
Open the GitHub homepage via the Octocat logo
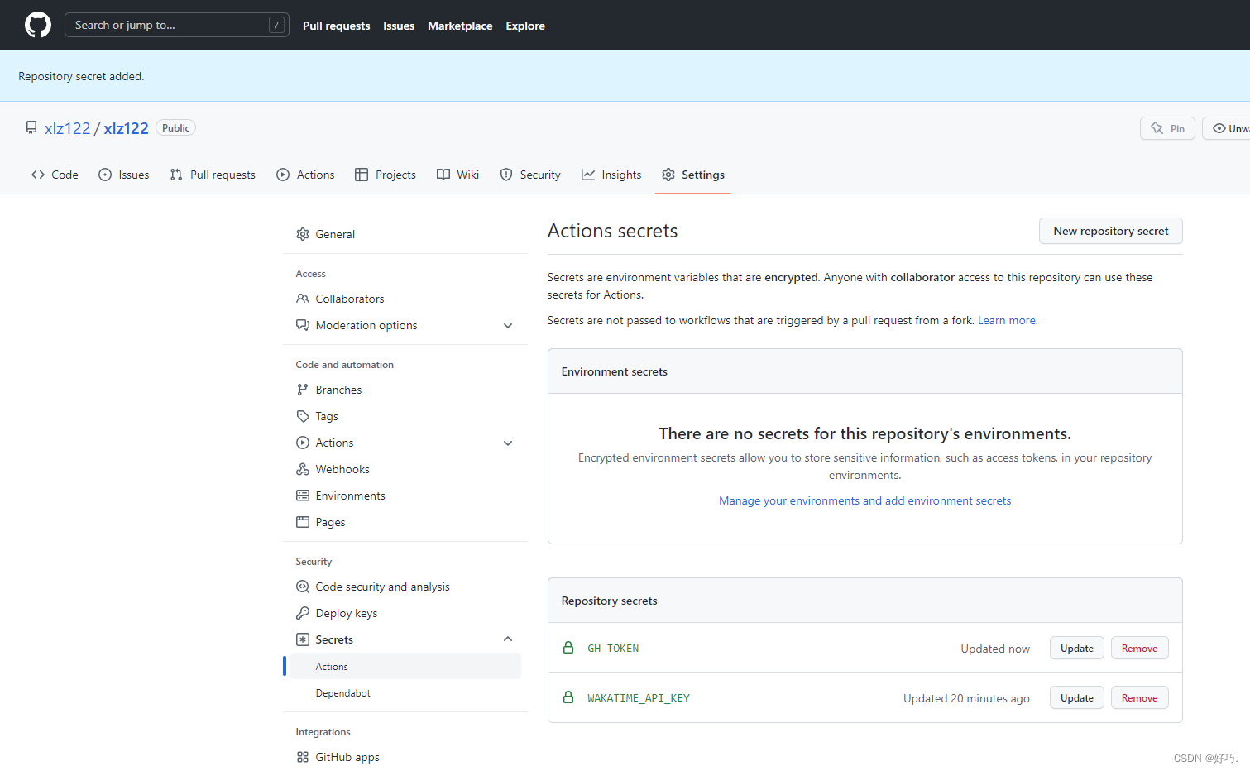[38, 25]
